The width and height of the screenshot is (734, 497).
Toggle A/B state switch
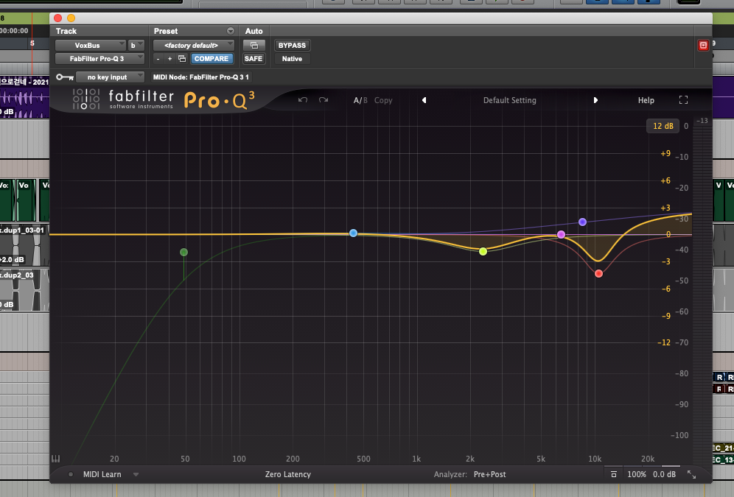coord(360,100)
